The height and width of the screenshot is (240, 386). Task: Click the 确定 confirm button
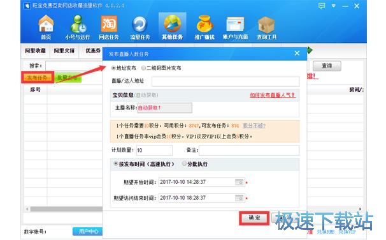tap(254, 218)
